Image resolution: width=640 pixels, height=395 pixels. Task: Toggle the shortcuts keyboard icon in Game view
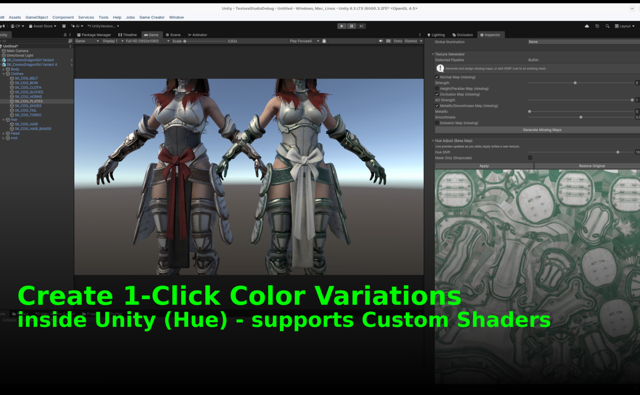pos(388,41)
